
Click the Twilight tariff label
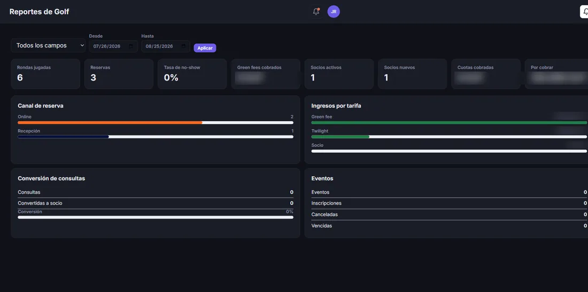coord(320,131)
